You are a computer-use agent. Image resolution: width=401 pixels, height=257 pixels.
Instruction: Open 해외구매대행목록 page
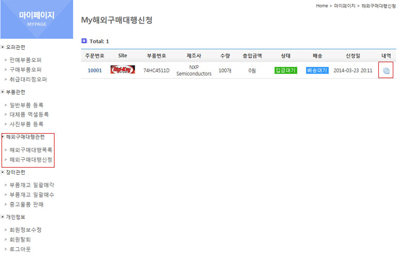click(x=31, y=150)
